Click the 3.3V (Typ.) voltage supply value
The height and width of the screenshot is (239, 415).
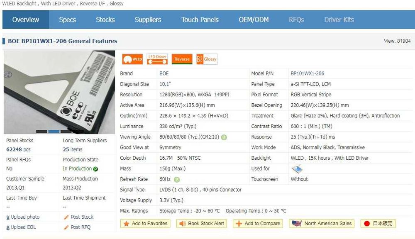click(x=171, y=200)
